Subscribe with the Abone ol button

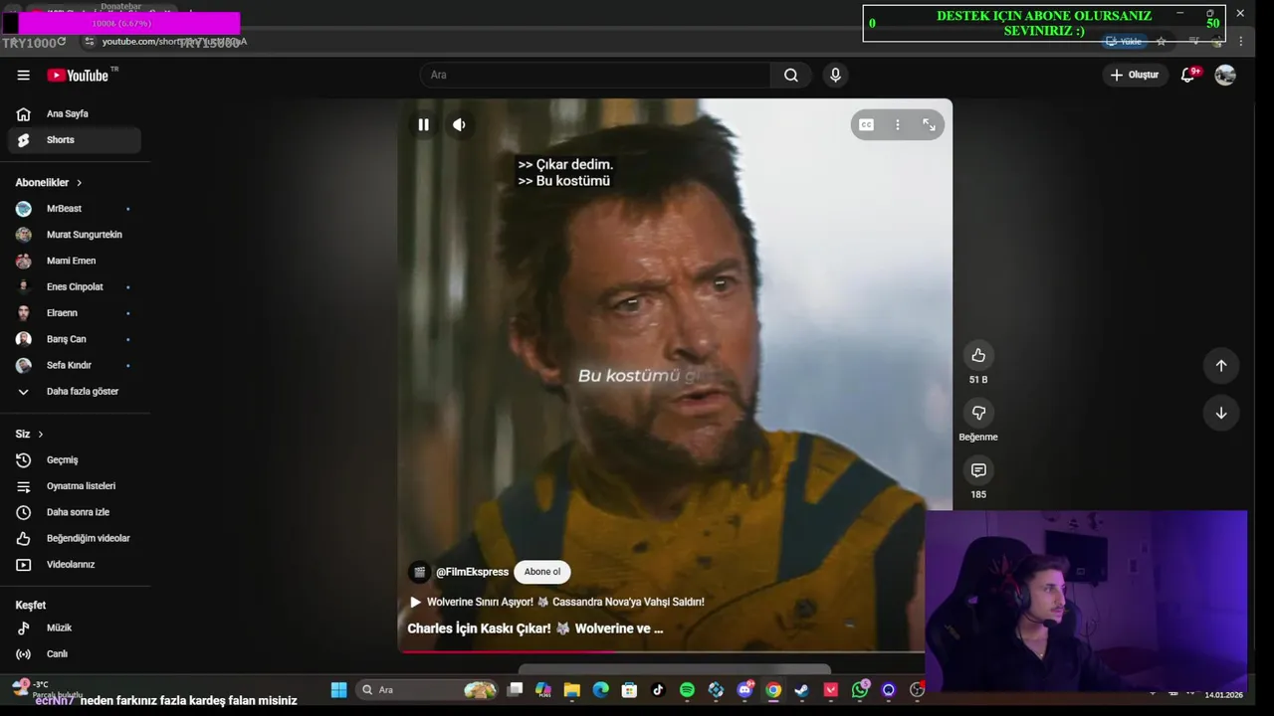(x=542, y=572)
